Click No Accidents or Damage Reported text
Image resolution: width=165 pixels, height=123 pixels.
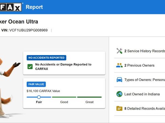click(x=63, y=67)
